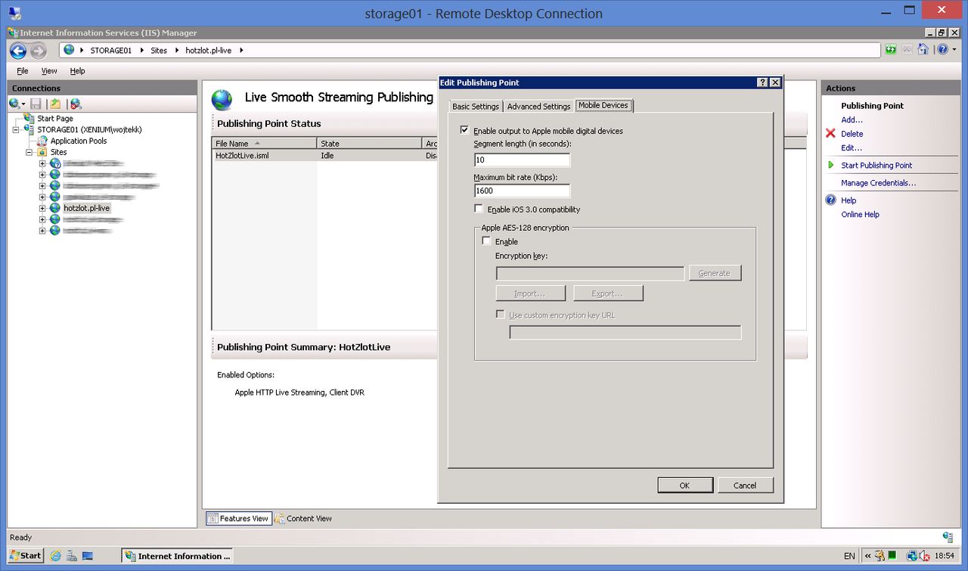Click the Save Connections floppy disk icon
968x571 pixels.
pos(36,104)
